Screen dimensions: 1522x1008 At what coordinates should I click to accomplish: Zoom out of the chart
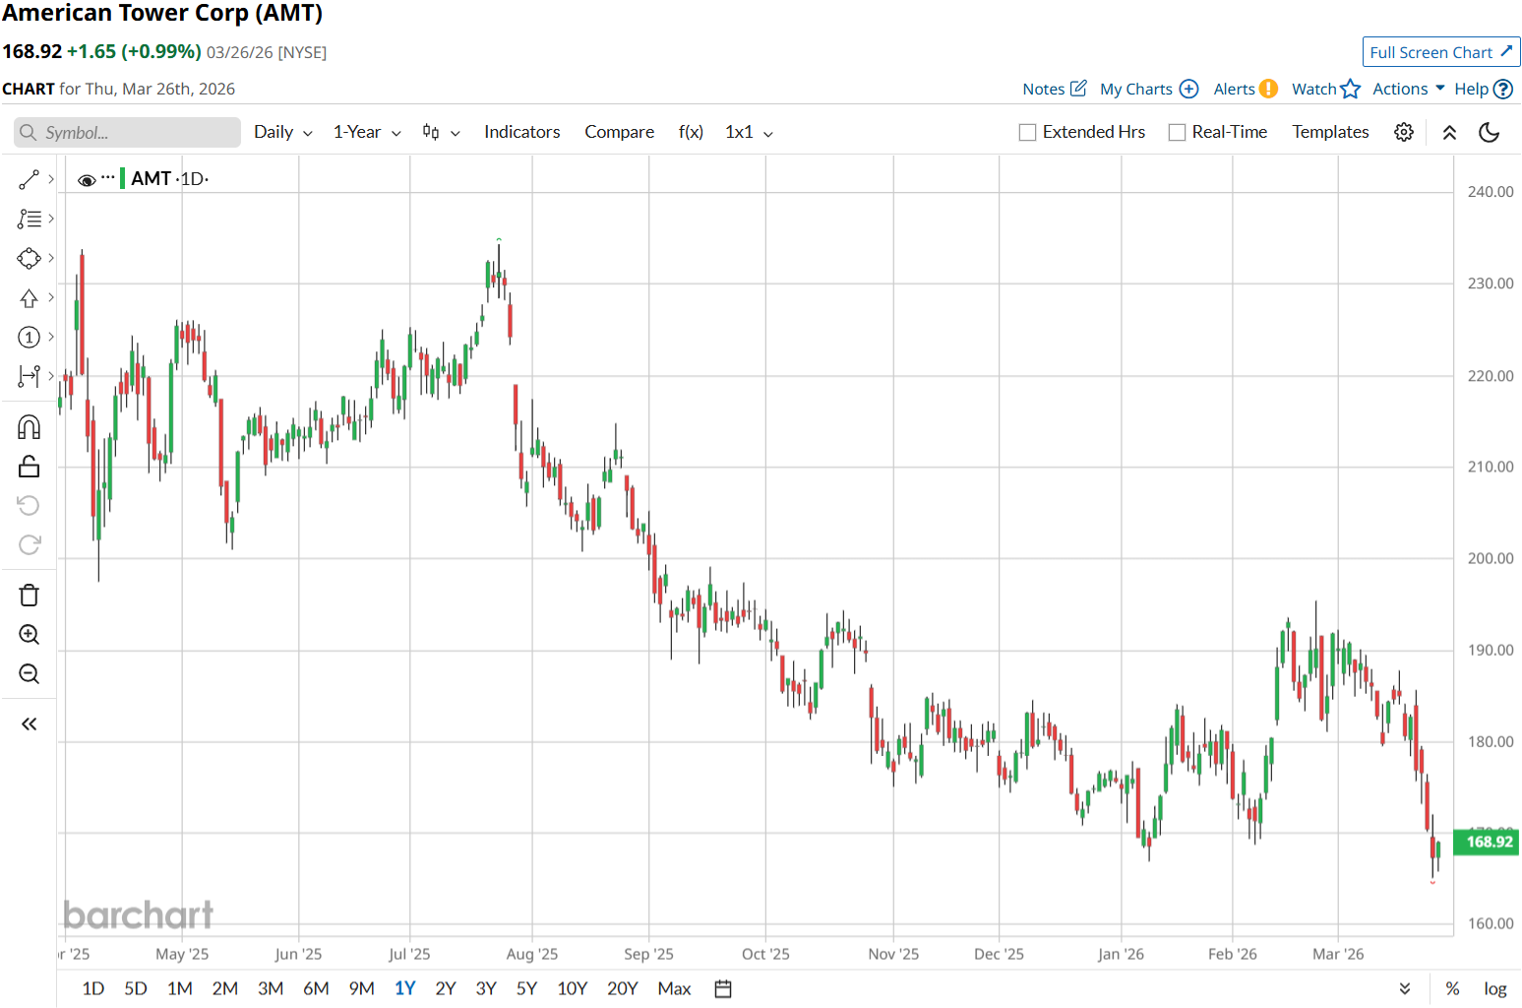pos(29,674)
